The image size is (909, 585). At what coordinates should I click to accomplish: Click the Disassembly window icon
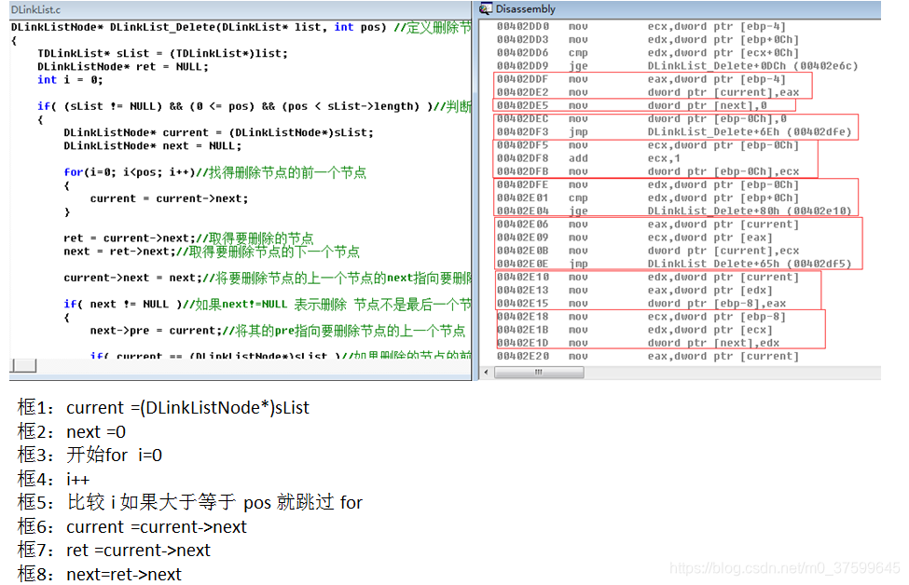485,8
